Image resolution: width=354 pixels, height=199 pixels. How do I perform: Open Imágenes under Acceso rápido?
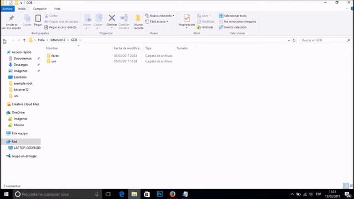tap(20, 71)
